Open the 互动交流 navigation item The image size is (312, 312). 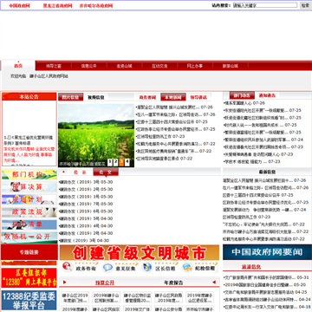click(x=159, y=66)
